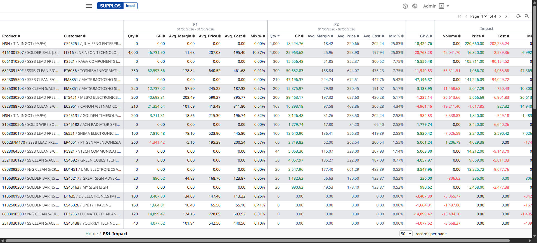Sort by P1 Avg. Margin column

(x=182, y=36)
